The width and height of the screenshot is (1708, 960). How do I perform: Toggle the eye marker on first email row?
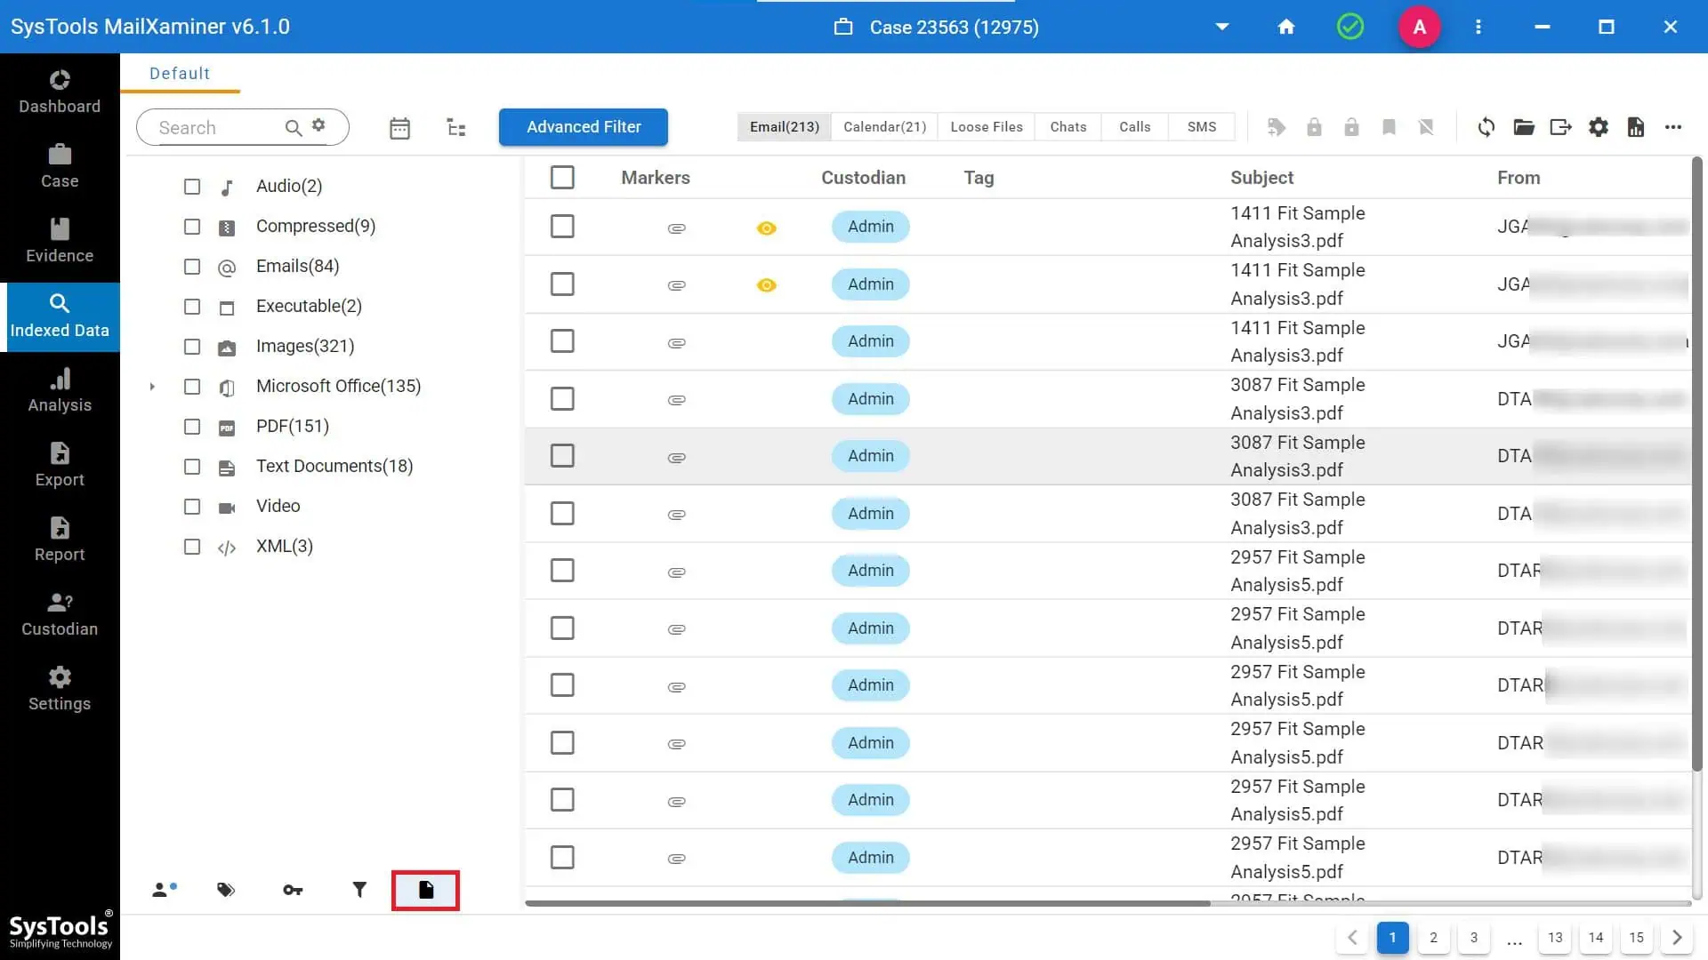(766, 228)
